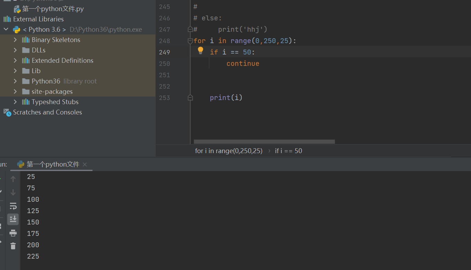Click the Extended Definitions library icon
The height and width of the screenshot is (270, 471).
[26, 60]
